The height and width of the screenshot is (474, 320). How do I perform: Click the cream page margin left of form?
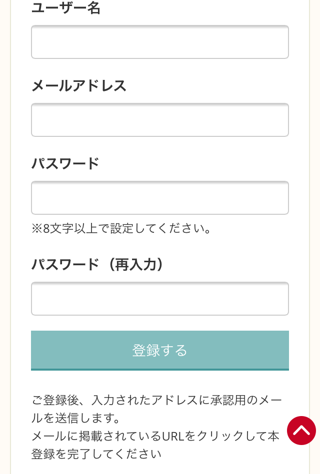pos(5,237)
